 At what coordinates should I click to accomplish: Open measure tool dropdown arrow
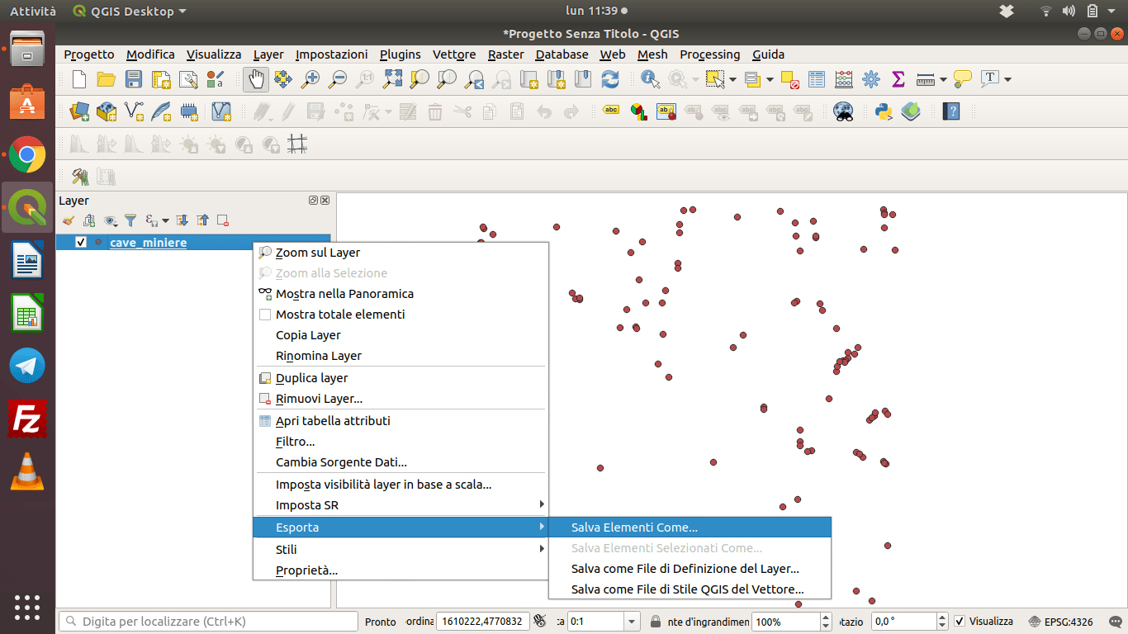pyautogui.click(x=943, y=79)
